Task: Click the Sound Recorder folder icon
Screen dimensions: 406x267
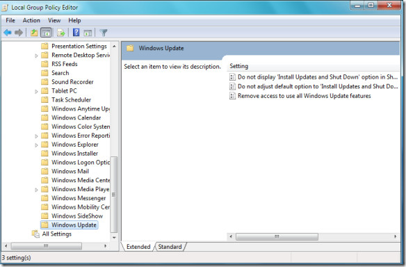Action: point(44,82)
